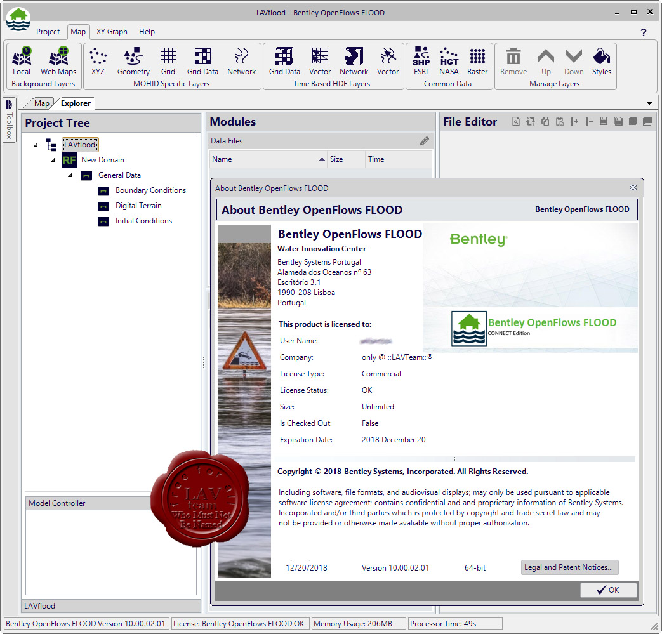Open Legal and Patent Notices
The height and width of the screenshot is (634, 662).
click(x=569, y=567)
